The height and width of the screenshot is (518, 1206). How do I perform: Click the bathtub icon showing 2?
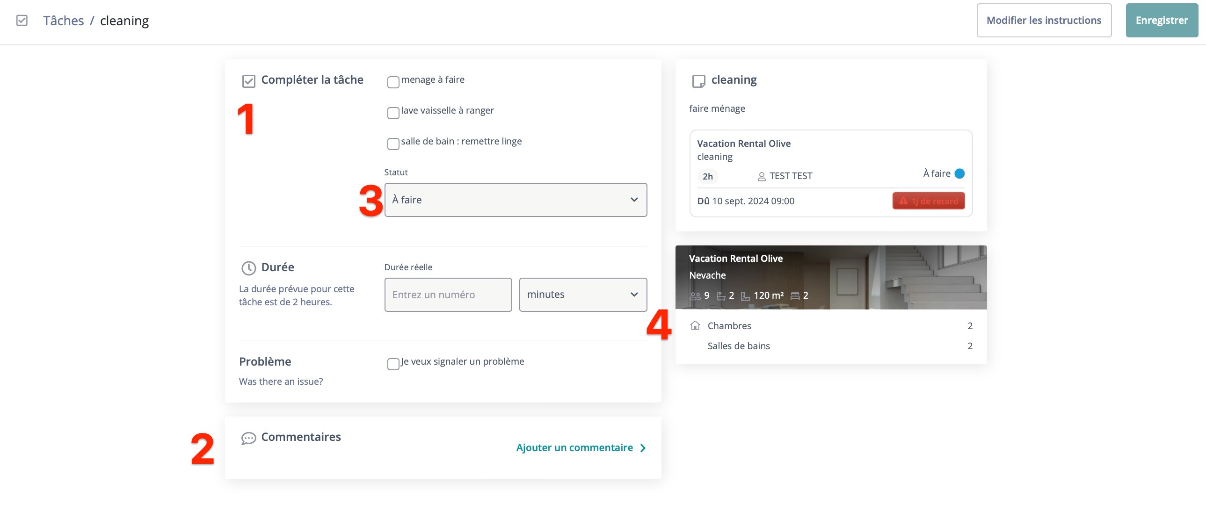[x=721, y=296]
